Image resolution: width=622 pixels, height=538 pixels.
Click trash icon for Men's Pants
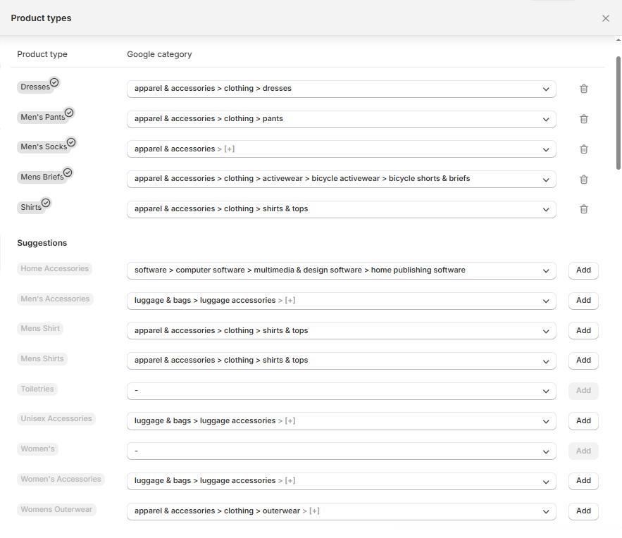click(x=583, y=119)
